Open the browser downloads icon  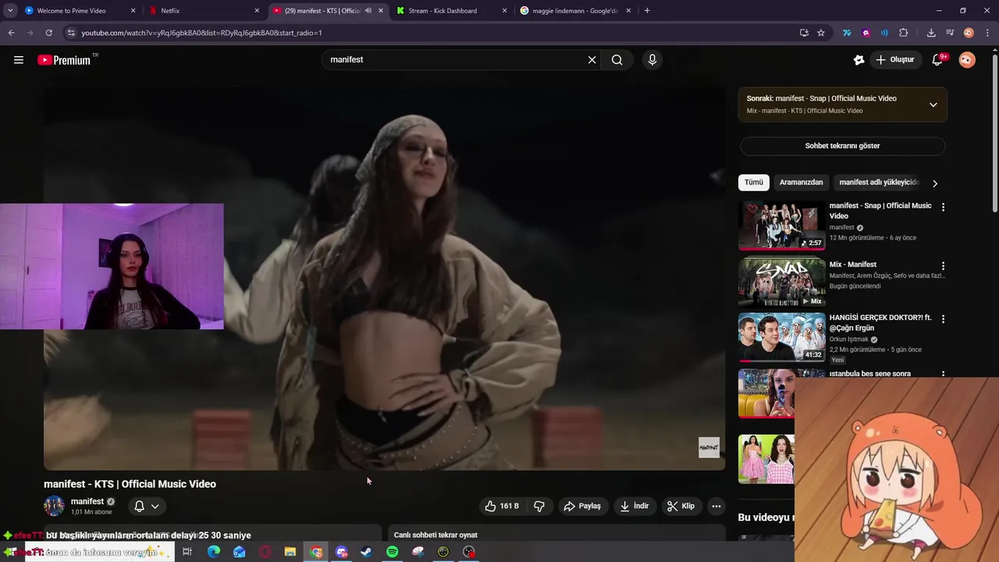pyautogui.click(x=931, y=33)
